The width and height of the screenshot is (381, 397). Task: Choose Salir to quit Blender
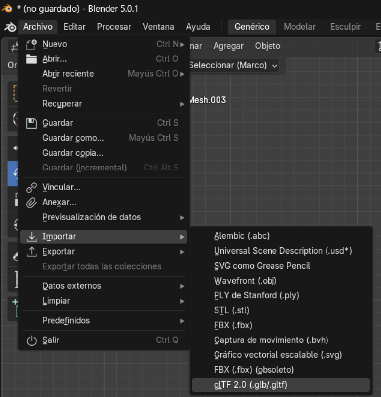click(104, 340)
